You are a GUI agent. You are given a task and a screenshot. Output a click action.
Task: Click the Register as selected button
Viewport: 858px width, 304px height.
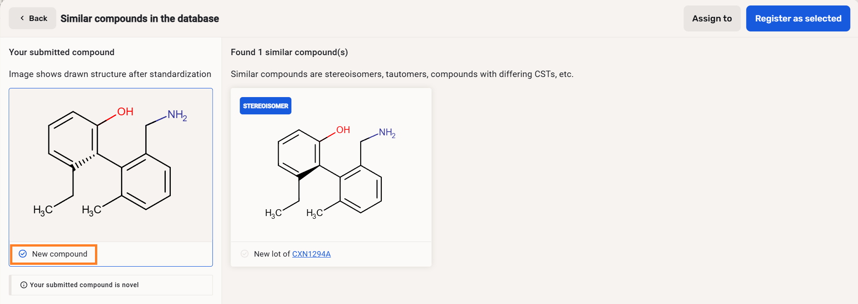(798, 19)
